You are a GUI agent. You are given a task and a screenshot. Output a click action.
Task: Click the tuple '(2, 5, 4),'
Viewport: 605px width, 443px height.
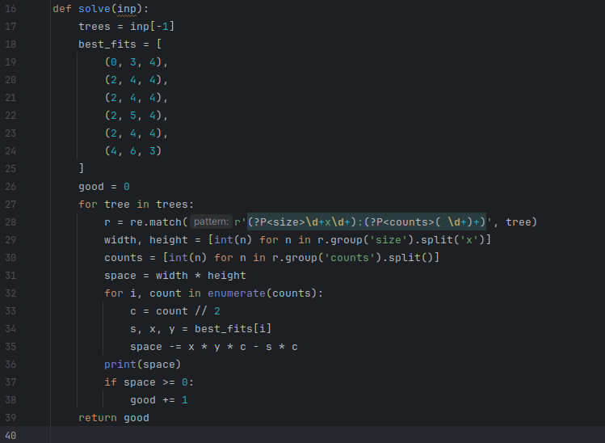point(137,115)
